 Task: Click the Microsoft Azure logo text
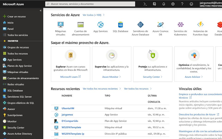(13, 4)
